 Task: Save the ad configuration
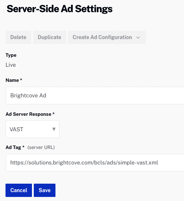tap(44, 190)
